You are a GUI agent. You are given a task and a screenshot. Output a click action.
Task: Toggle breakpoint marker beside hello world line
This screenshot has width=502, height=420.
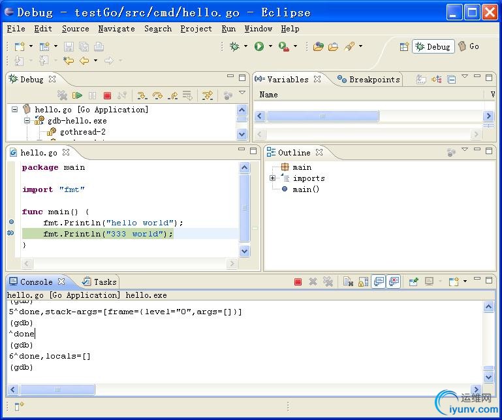pos(12,221)
